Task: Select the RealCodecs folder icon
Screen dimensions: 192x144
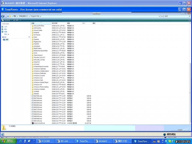Action: [x=33, y=49]
